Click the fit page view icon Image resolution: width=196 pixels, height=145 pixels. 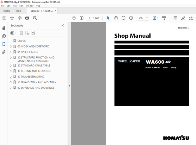point(155,18)
